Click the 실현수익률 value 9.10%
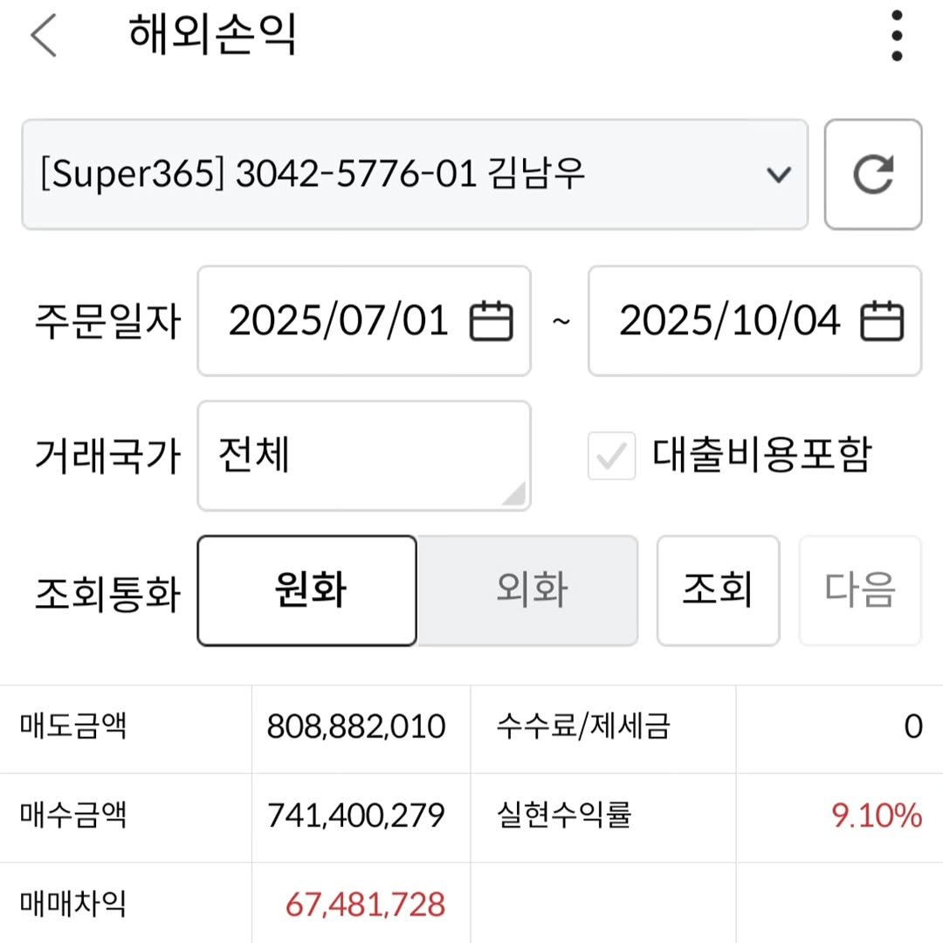The width and height of the screenshot is (943, 943). click(x=876, y=816)
